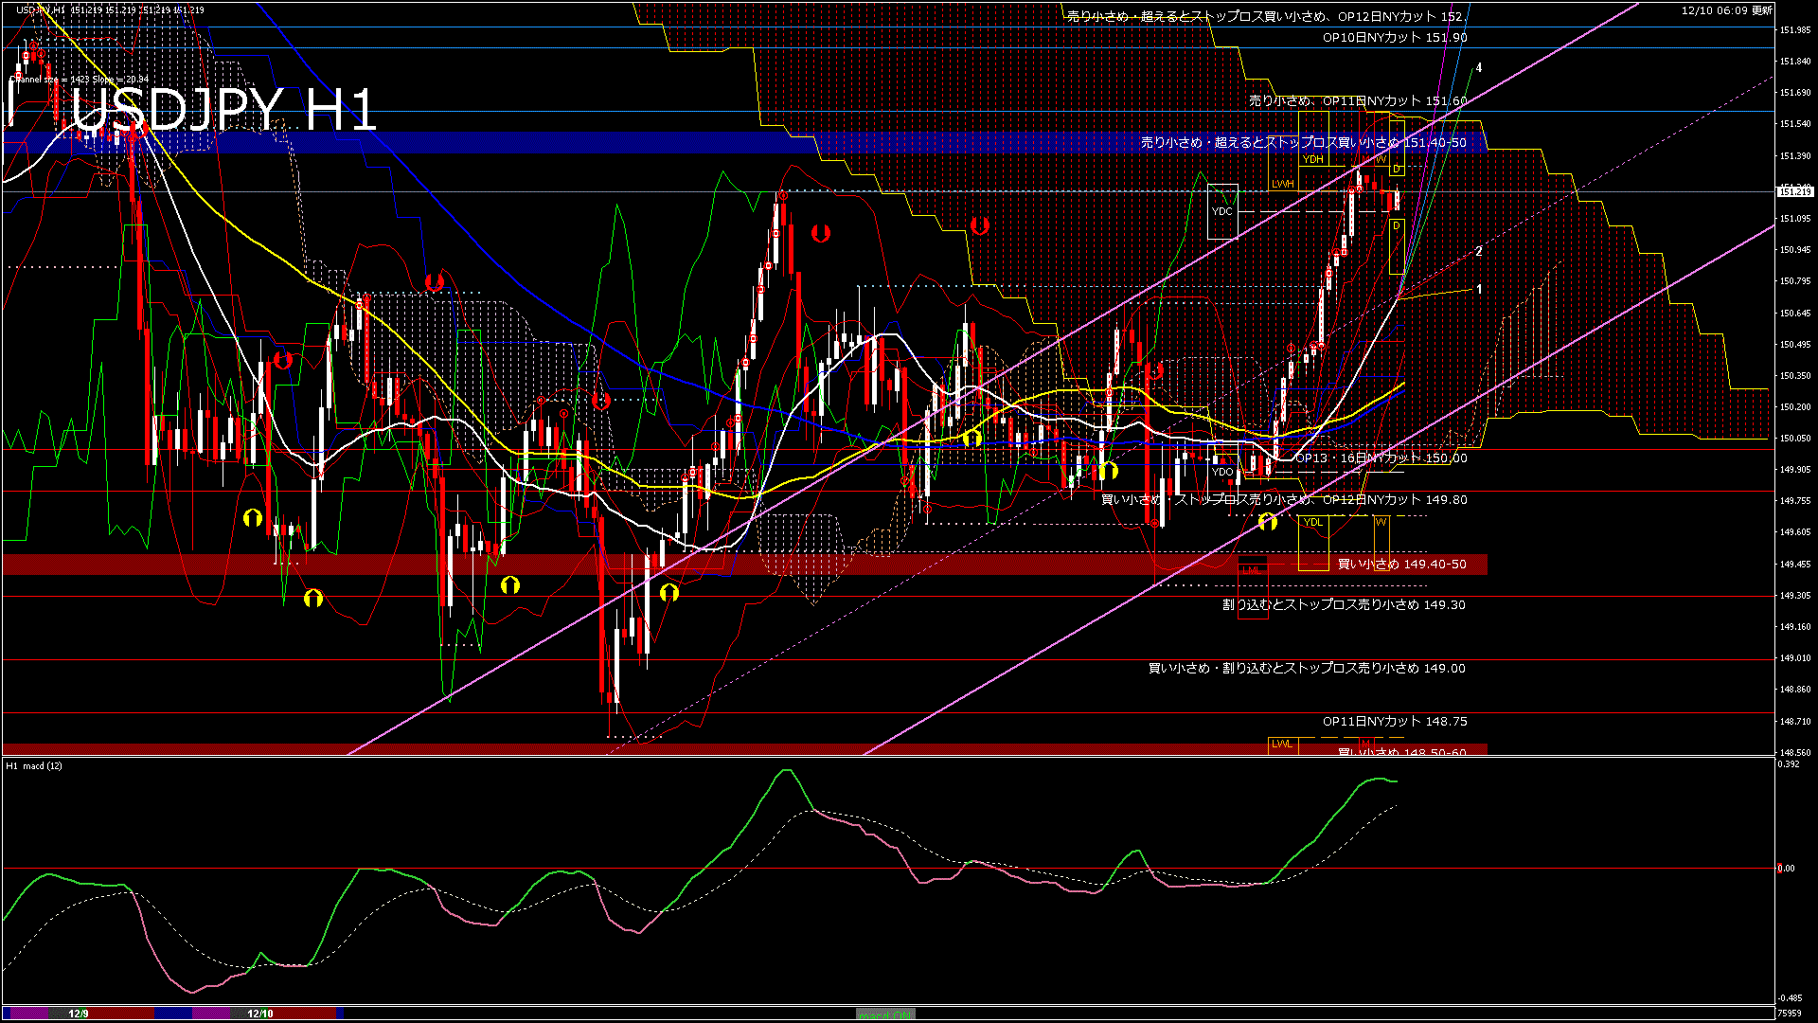Image resolution: width=1818 pixels, height=1023 pixels.
Task: Click the 買い小さめ 149.40-50 red zone label
Action: [x=1401, y=565]
